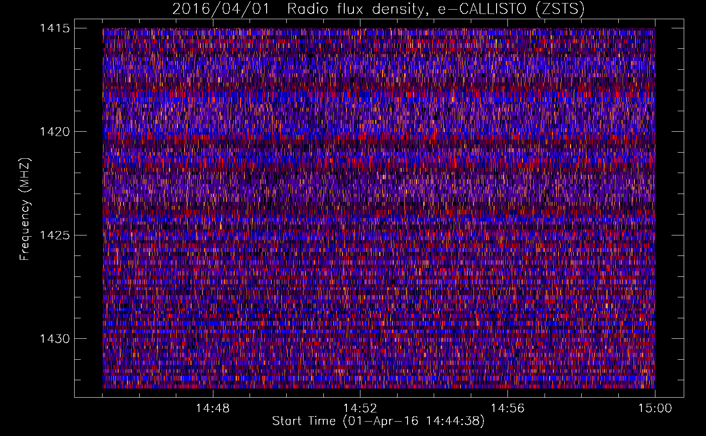
Task: Click the plot title 'Radio flux density, e-CALLISTO (ZSTS)'
Action: click(x=435, y=9)
